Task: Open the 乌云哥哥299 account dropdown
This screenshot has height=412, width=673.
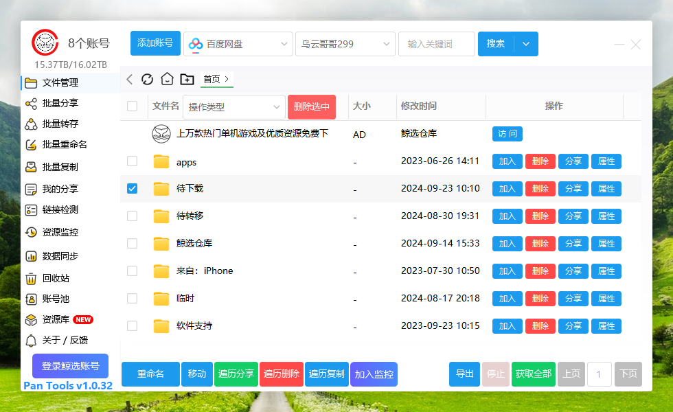Action: 345,43
